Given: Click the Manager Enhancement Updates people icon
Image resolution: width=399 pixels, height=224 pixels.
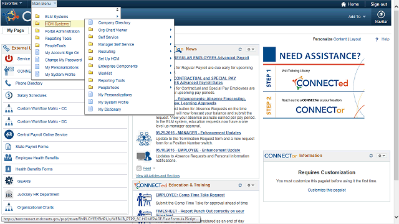Looking at the screenshot, I should point(144,138).
